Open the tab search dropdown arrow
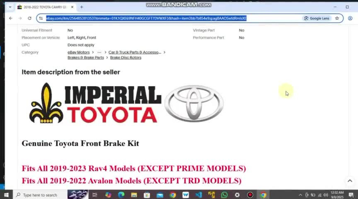This screenshot has height=199, width=358. [10, 7]
